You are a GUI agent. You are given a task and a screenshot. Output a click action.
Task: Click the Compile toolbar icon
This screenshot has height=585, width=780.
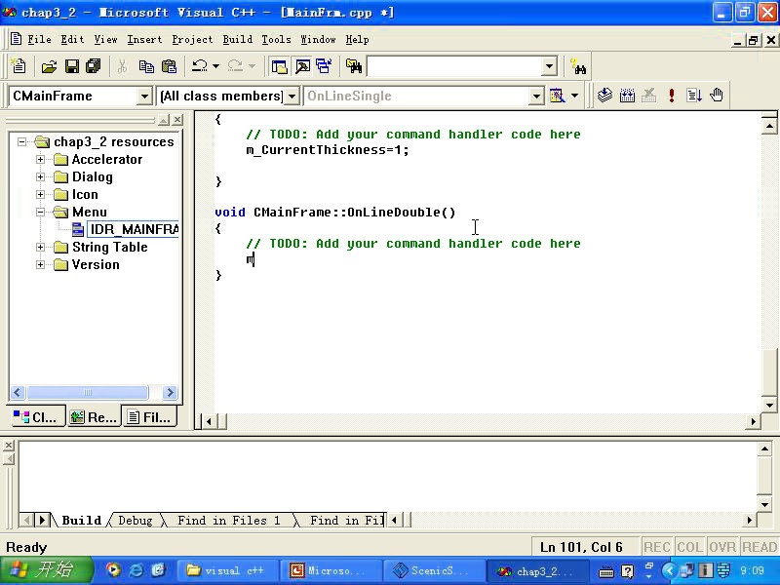coord(604,95)
